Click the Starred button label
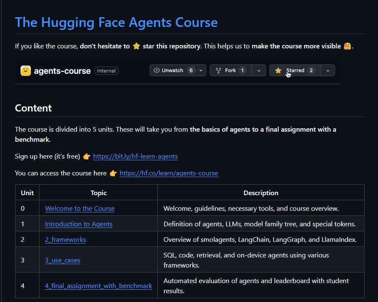Image resolution: width=378 pixels, height=302 pixels. point(295,70)
